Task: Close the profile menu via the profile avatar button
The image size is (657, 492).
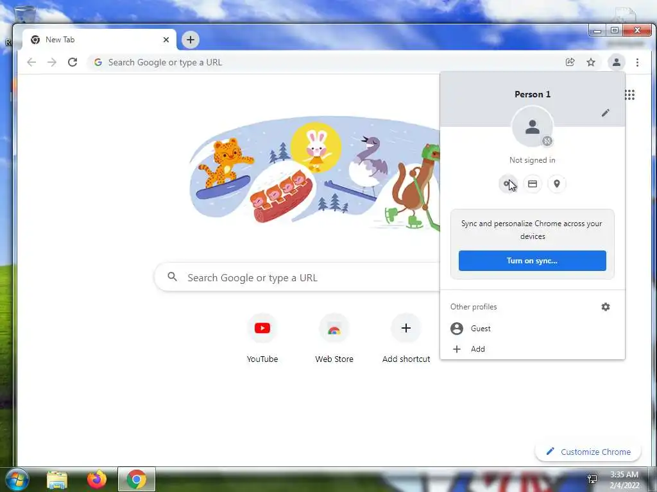Action: 617,62
